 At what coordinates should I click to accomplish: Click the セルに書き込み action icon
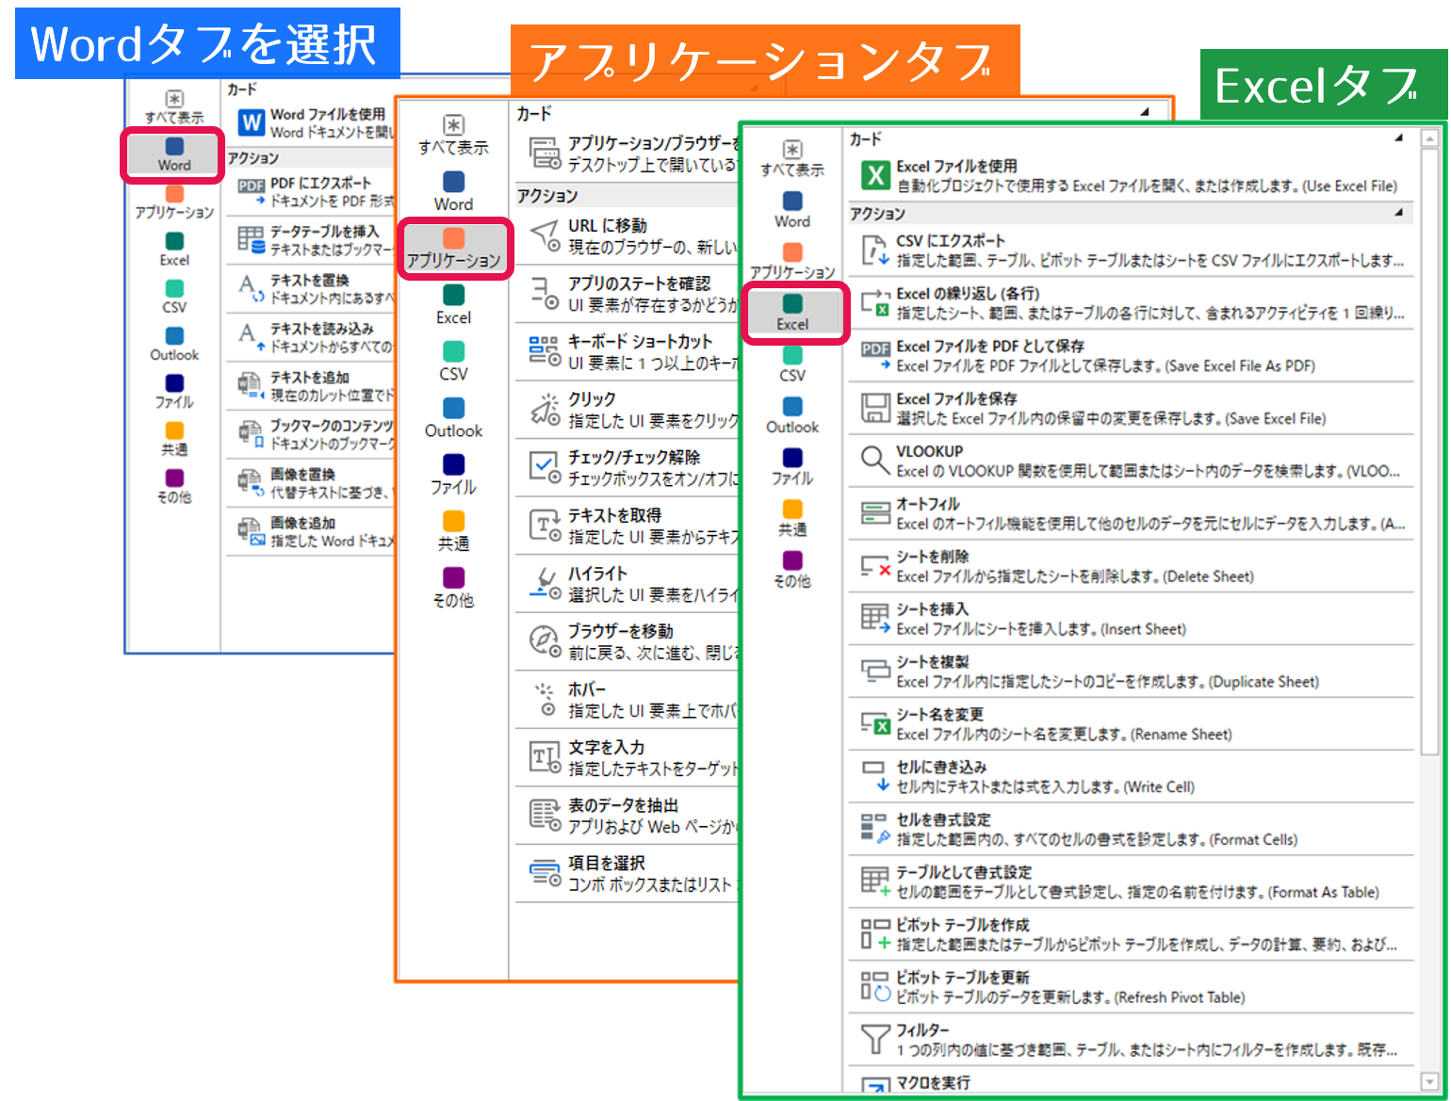(x=875, y=776)
